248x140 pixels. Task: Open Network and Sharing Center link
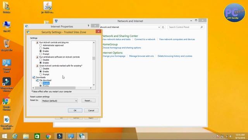(x=120, y=36)
